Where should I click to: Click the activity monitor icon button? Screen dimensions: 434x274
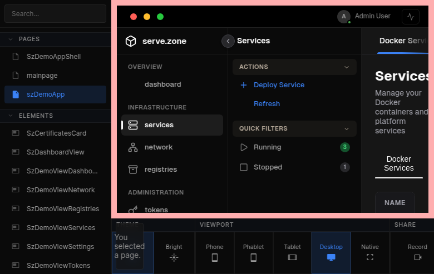[411, 17]
